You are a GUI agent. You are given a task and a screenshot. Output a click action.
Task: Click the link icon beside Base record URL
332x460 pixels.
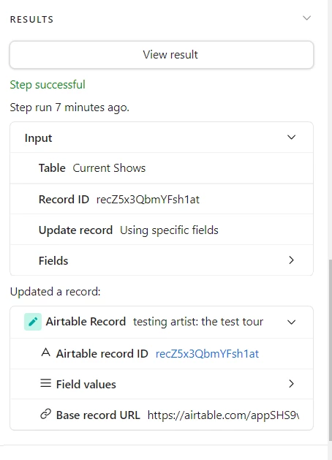[x=46, y=414]
